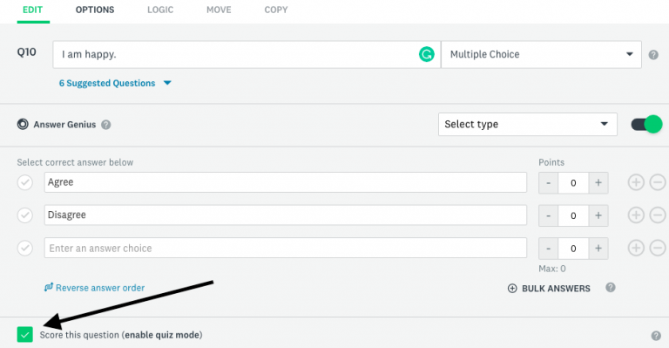Click the Disagree answer text field
The height and width of the screenshot is (348, 669).
[286, 215]
